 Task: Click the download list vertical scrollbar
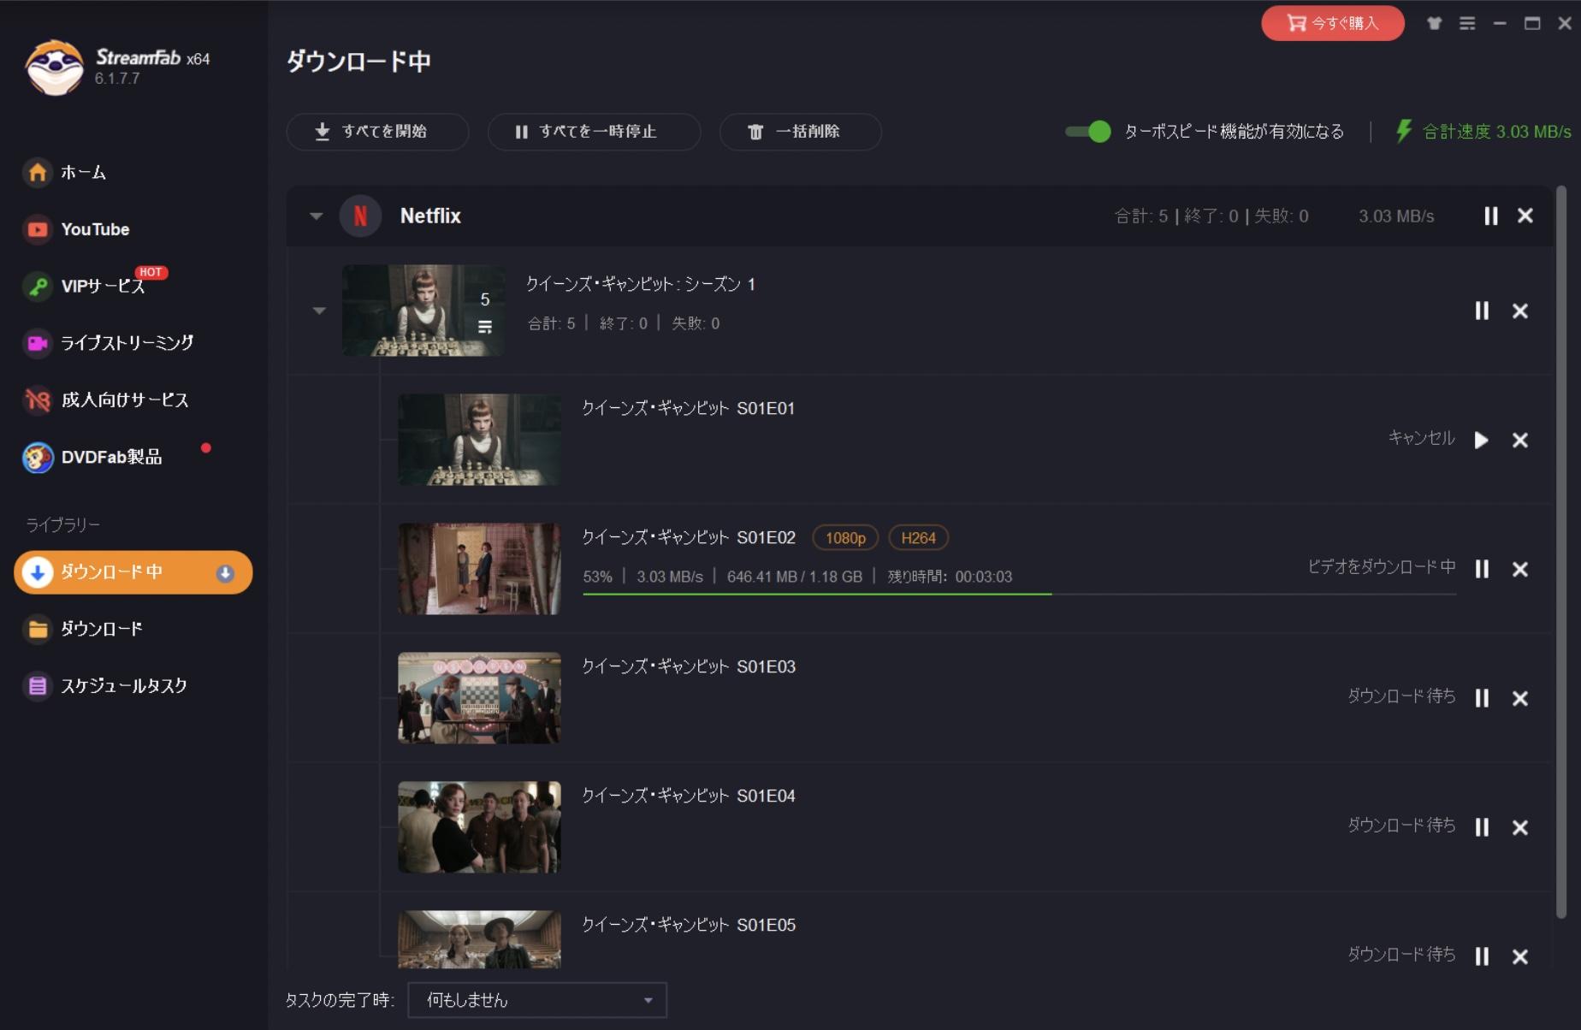(1561, 552)
